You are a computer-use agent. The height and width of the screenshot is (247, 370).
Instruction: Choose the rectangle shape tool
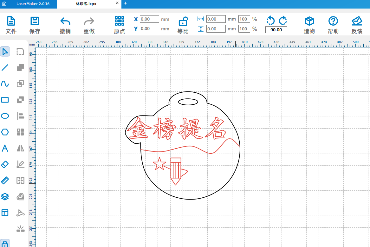pos(5,100)
